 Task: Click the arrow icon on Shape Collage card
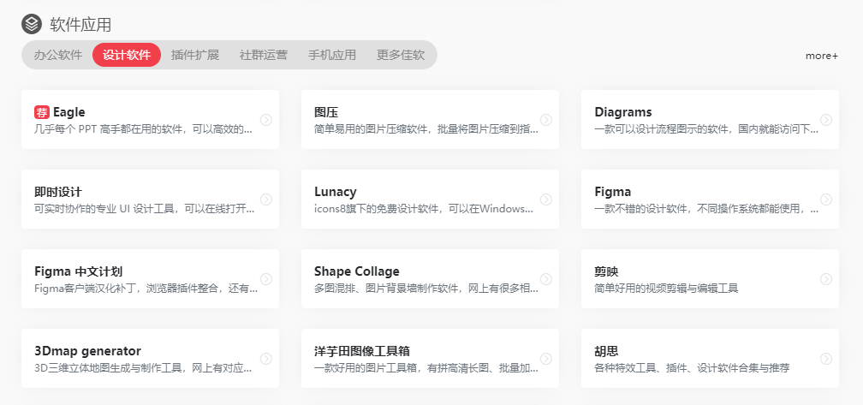tap(546, 279)
